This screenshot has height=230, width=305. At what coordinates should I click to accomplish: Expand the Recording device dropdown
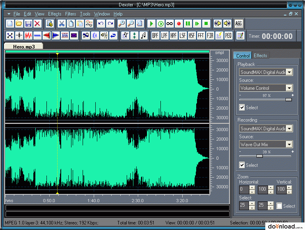pos(290,128)
